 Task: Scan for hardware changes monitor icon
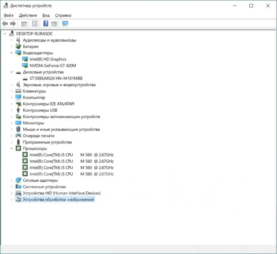(x=65, y=23)
